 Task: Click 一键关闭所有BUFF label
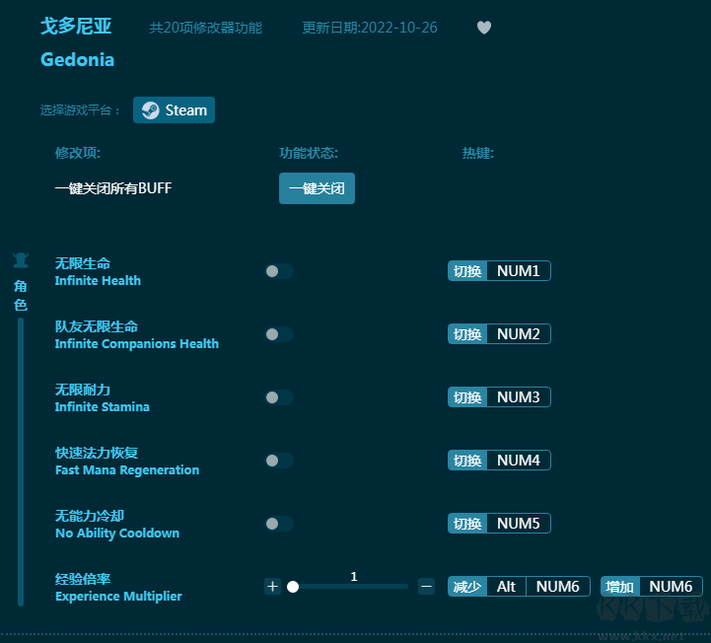pyautogui.click(x=113, y=188)
